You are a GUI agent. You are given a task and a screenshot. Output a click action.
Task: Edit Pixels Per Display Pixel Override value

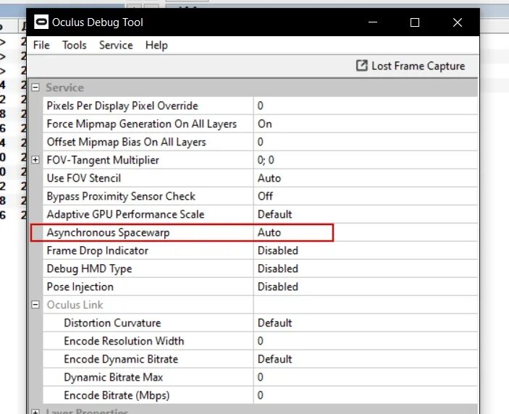pos(366,106)
